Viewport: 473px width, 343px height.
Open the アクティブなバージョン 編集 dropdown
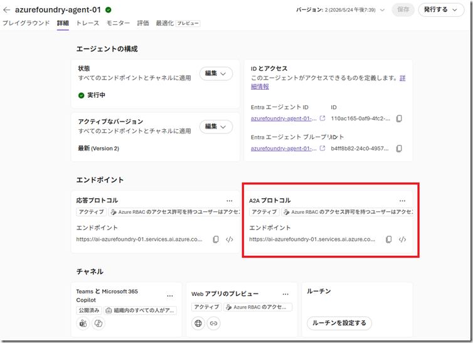coord(216,127)
